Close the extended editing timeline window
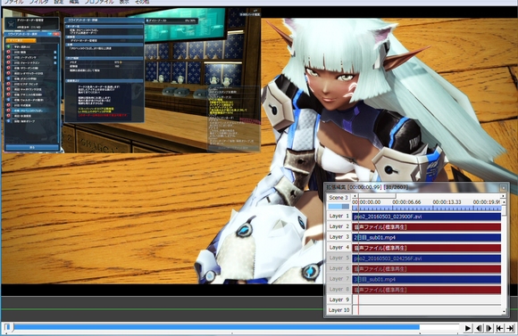Image resolution: width=518 pixels, height=336 pixels. pyautogui.click(x=503, y=188)
